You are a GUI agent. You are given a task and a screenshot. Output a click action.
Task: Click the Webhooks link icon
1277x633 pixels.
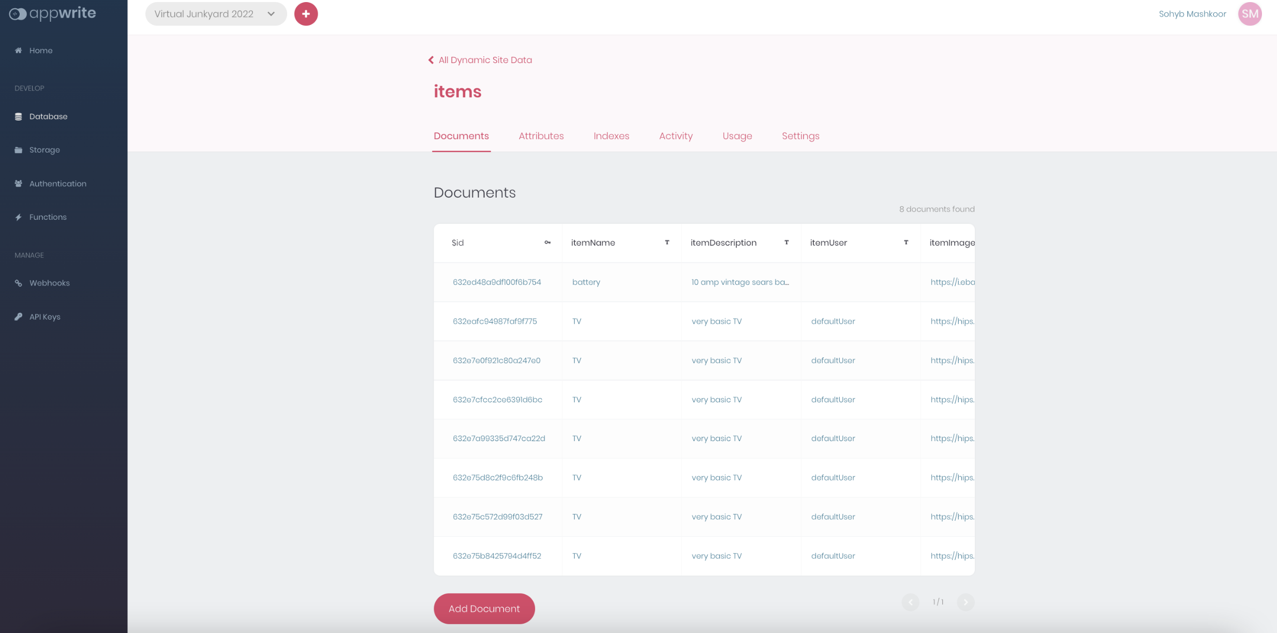(19, 283)
